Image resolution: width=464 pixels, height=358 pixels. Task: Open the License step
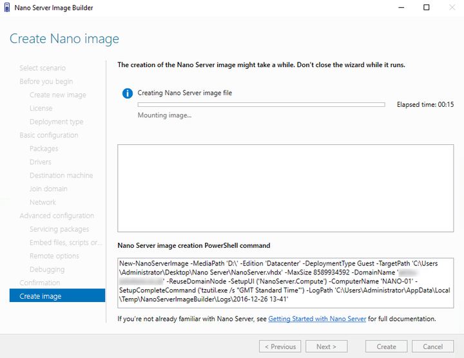tap(41, 108)
